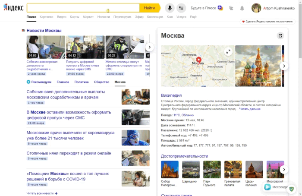Click the Найти search button
302x196 pixels.
coord(150,8)
